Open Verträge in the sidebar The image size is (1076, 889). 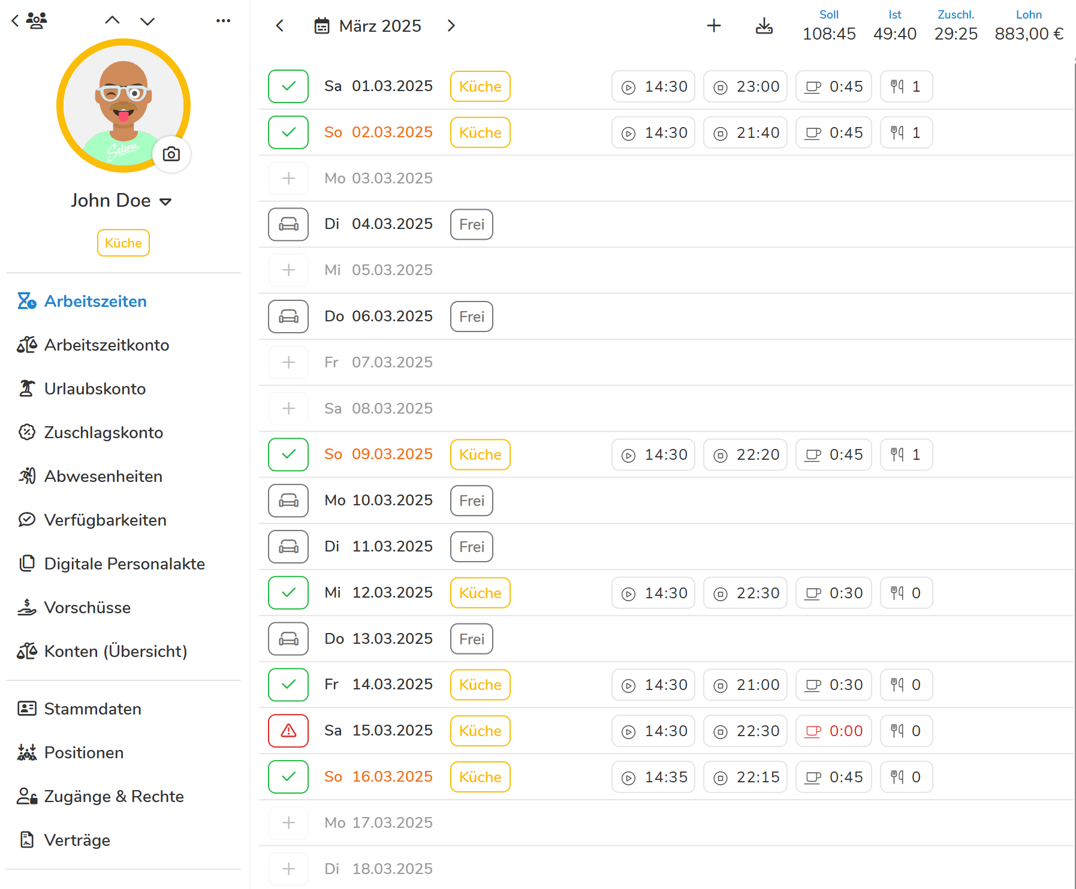pos(64,840)
